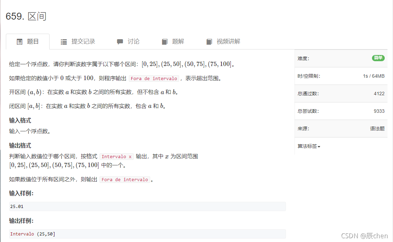
Task: Switch to the 题解 tab
Action: 173,42
